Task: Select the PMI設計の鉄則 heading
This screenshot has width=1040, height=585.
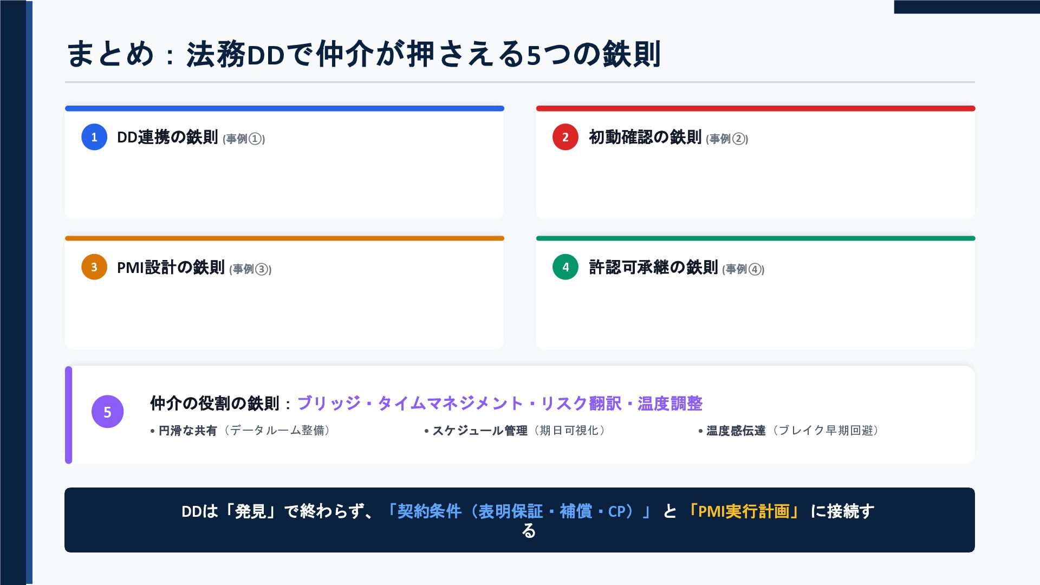Action: click(171, 268)
